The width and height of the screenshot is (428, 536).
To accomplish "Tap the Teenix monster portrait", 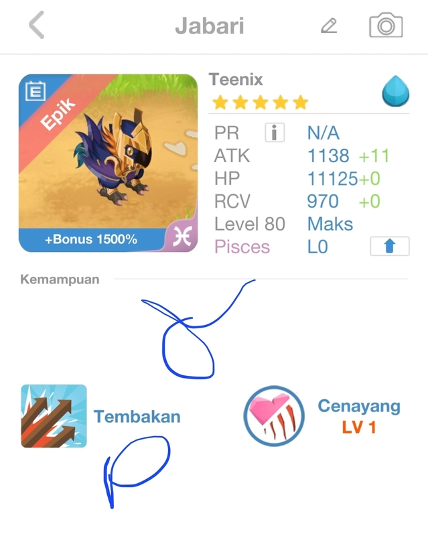I will (x=108, y=163).
